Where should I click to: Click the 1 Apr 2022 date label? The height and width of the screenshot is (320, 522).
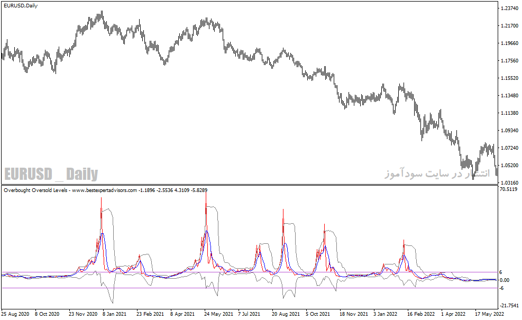[x=453, y=314]
